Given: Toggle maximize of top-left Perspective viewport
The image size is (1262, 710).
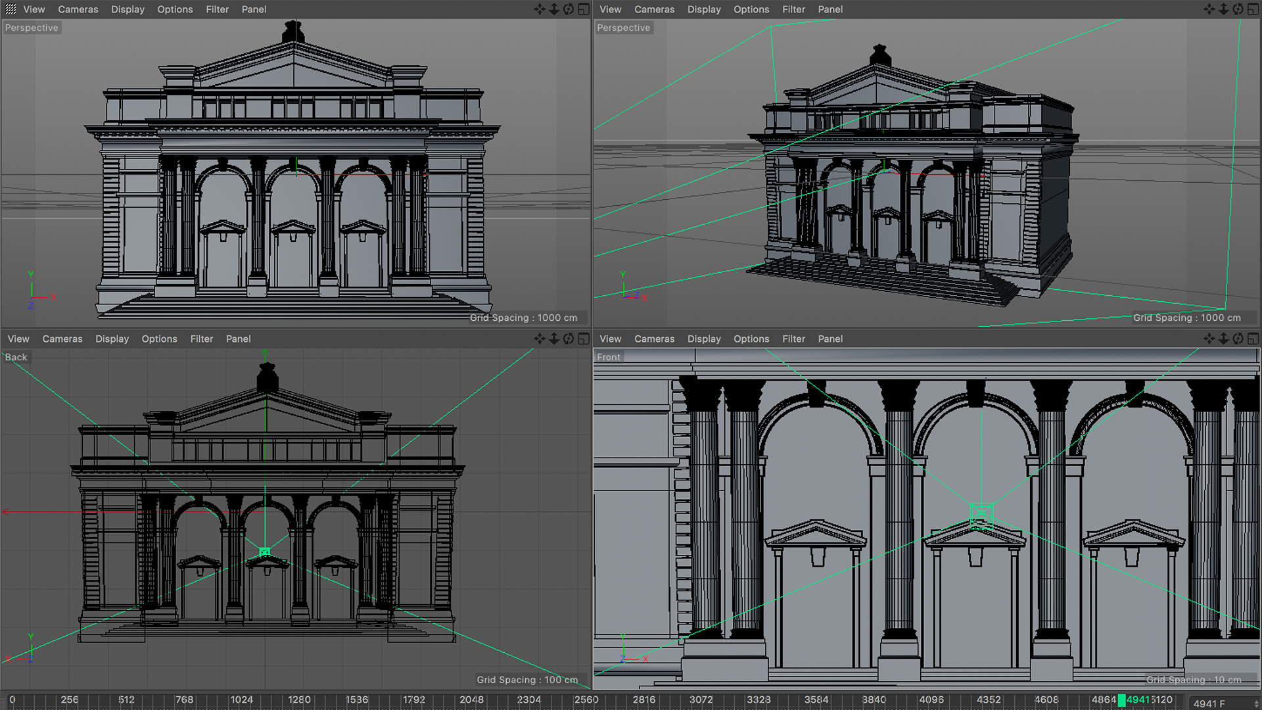Looking at the screenshot, I should click(x=583, y=9).
